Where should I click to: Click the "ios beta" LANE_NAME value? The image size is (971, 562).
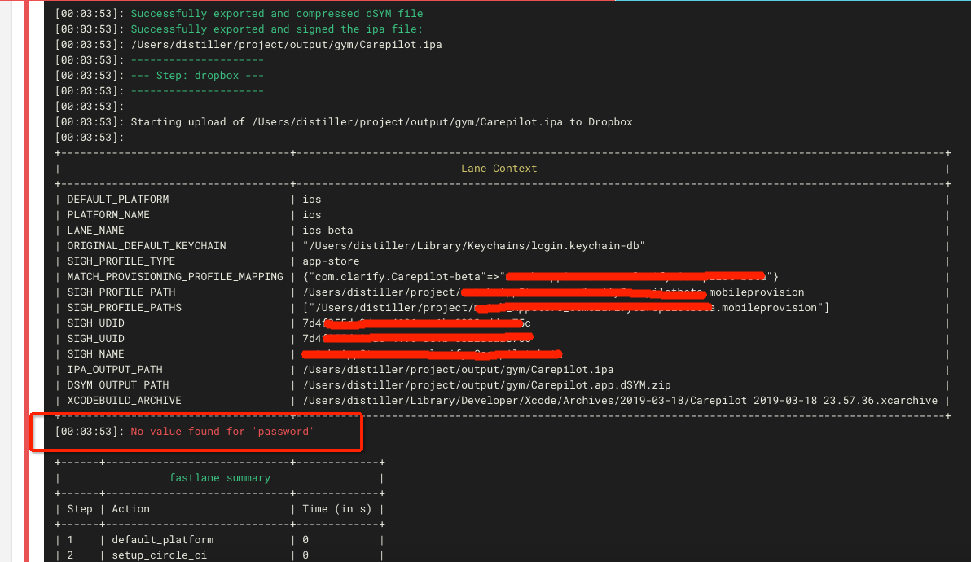327,231
